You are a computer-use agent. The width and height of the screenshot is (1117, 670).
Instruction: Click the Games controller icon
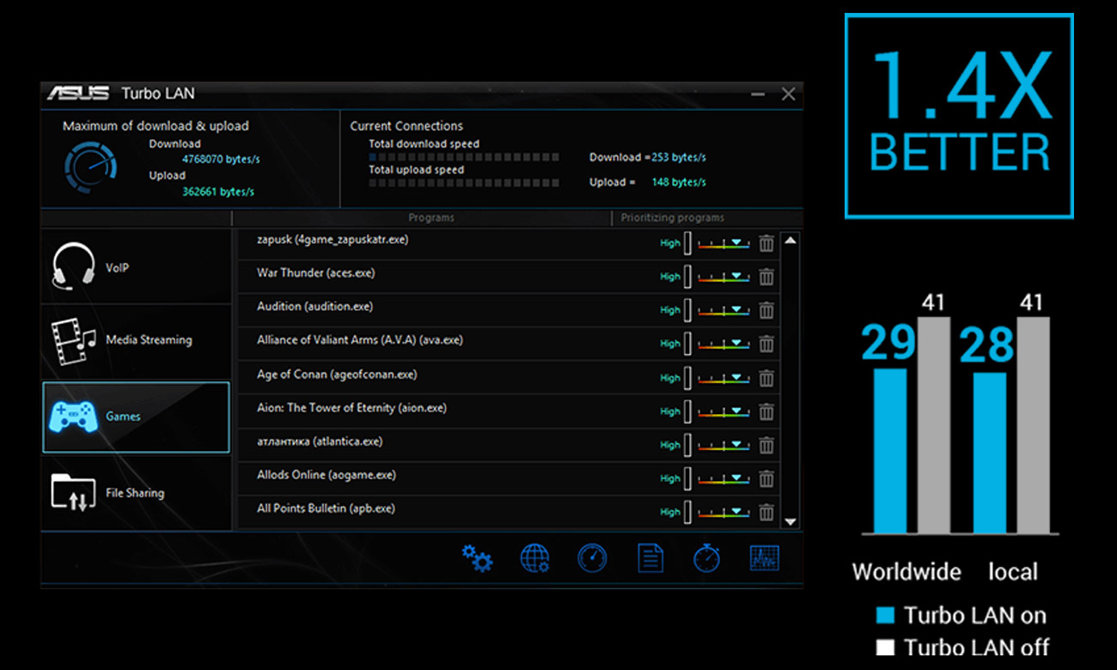73,417
